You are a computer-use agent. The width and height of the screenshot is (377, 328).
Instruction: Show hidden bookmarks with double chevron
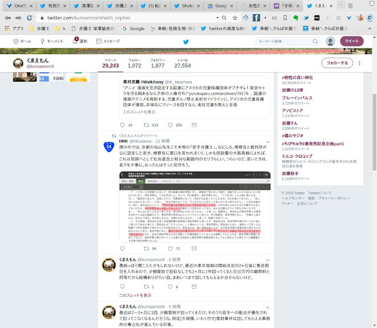tap(369, 28)
